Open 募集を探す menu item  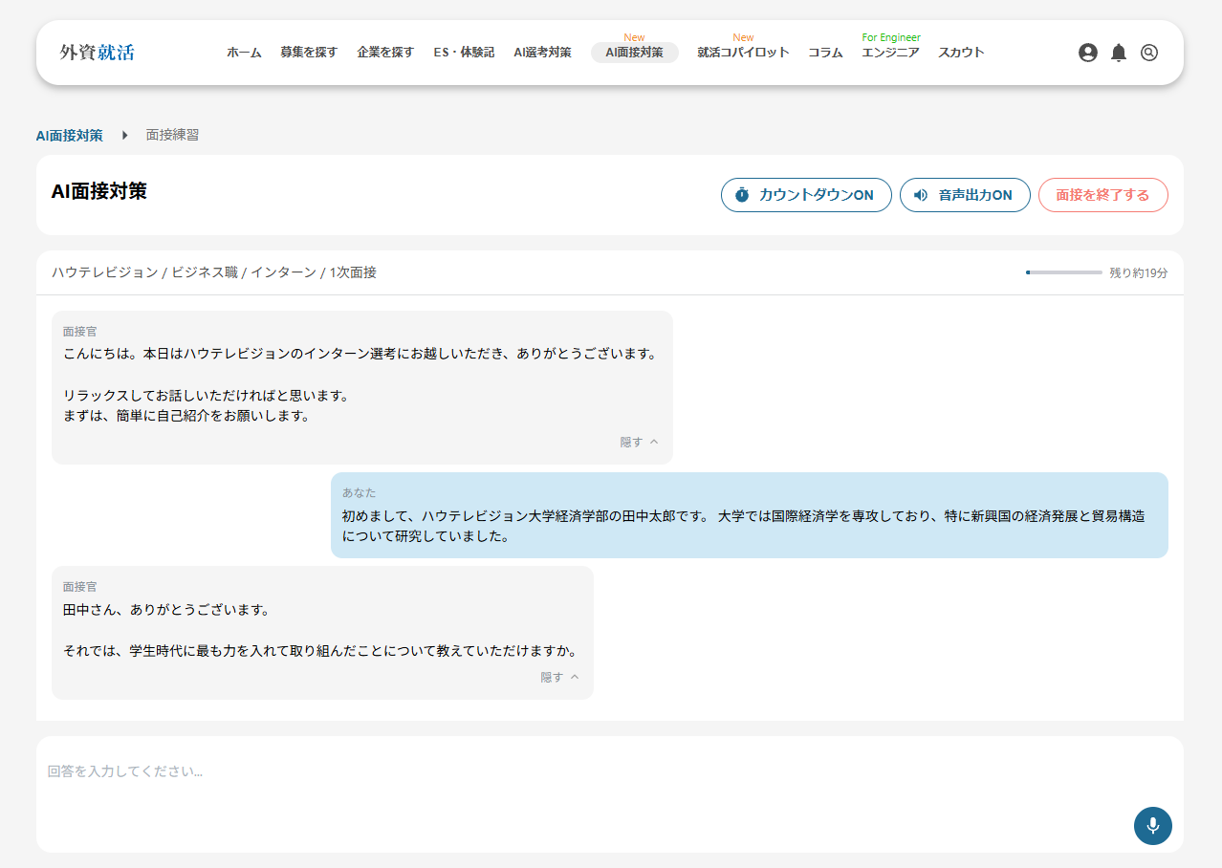coord(309,53)
